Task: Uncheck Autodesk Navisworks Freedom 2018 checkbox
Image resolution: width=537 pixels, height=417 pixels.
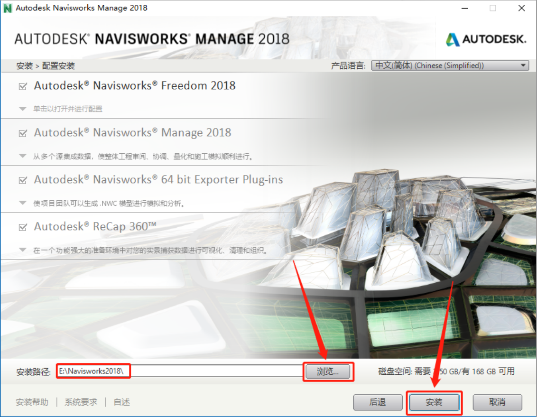Action: pos(22,87)
